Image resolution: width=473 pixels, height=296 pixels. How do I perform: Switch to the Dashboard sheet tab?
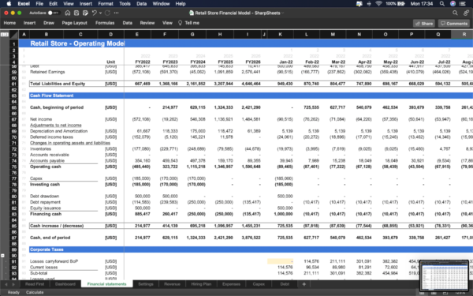tap(65, 284)
